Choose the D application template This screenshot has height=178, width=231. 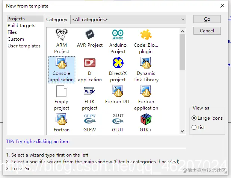89,70
